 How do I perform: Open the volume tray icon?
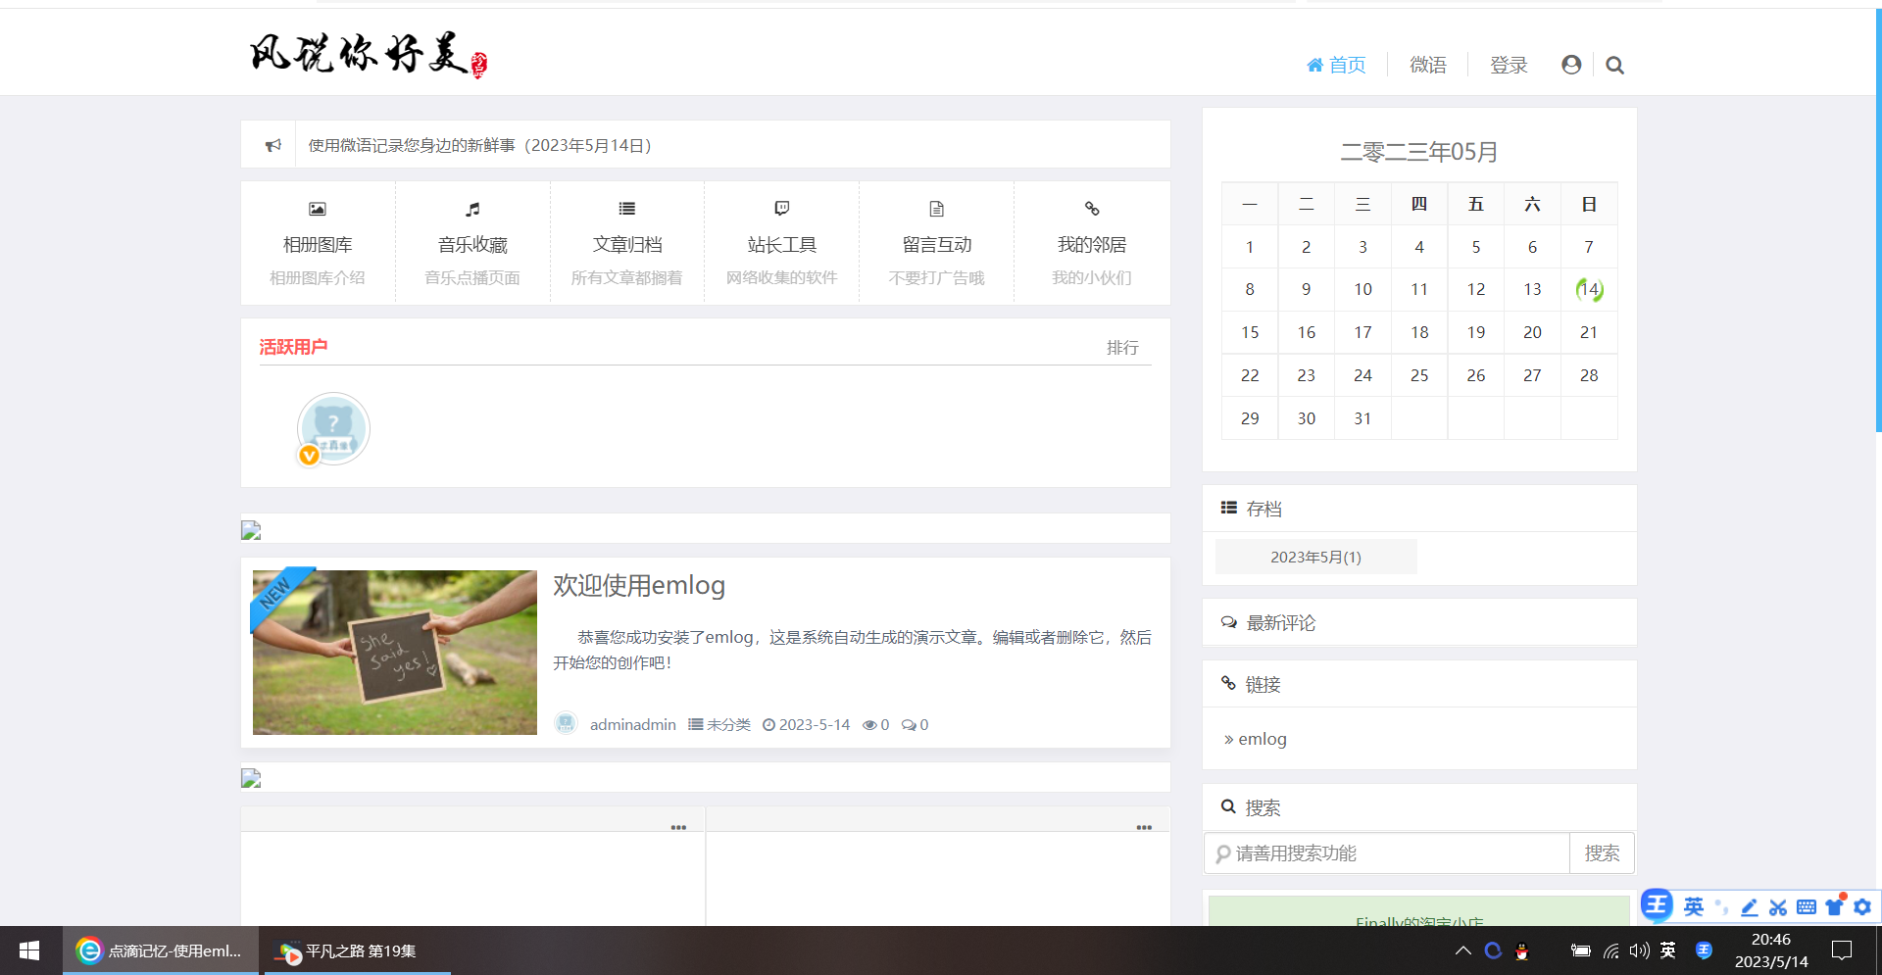pos(1639,951)
